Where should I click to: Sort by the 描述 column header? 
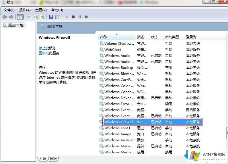click(x=142, y=37)
